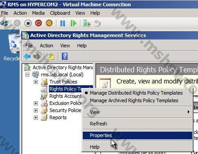The height and width of the screenshot is (154, 198).
Task: Click the Snapshot icon in VM toolbar
Action: pyautogui.click(x=87, y=24)
